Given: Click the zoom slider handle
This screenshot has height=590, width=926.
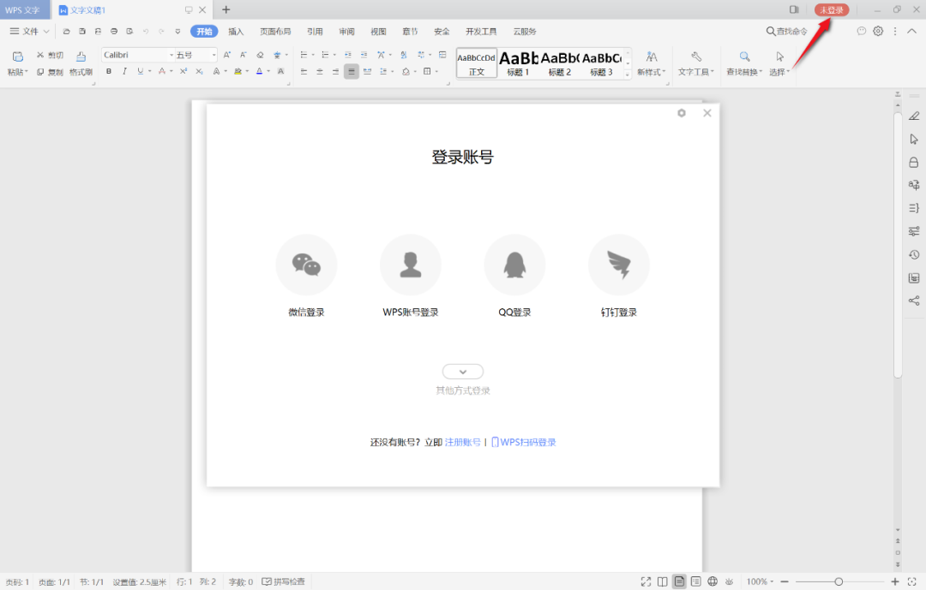Looking at the screenshot, I should tap(839, 581).
